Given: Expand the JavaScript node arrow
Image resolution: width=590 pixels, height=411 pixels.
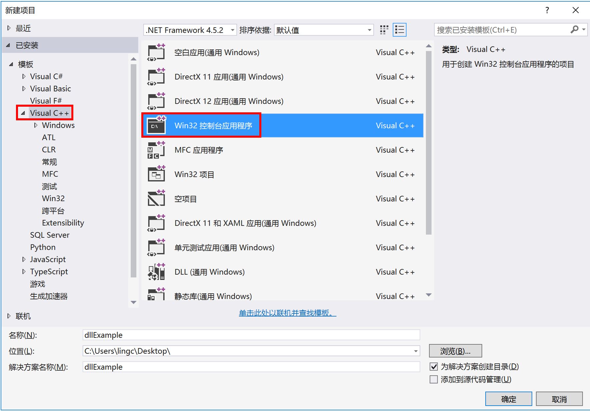Looking at the screenshot, I should pos(24,259).
